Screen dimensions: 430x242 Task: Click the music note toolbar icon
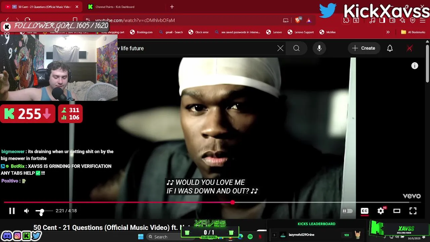click(x=372, y=21)
